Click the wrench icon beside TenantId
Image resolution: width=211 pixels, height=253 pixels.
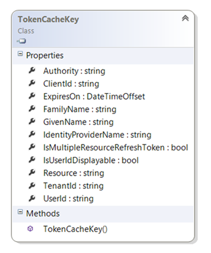[32, 185]
